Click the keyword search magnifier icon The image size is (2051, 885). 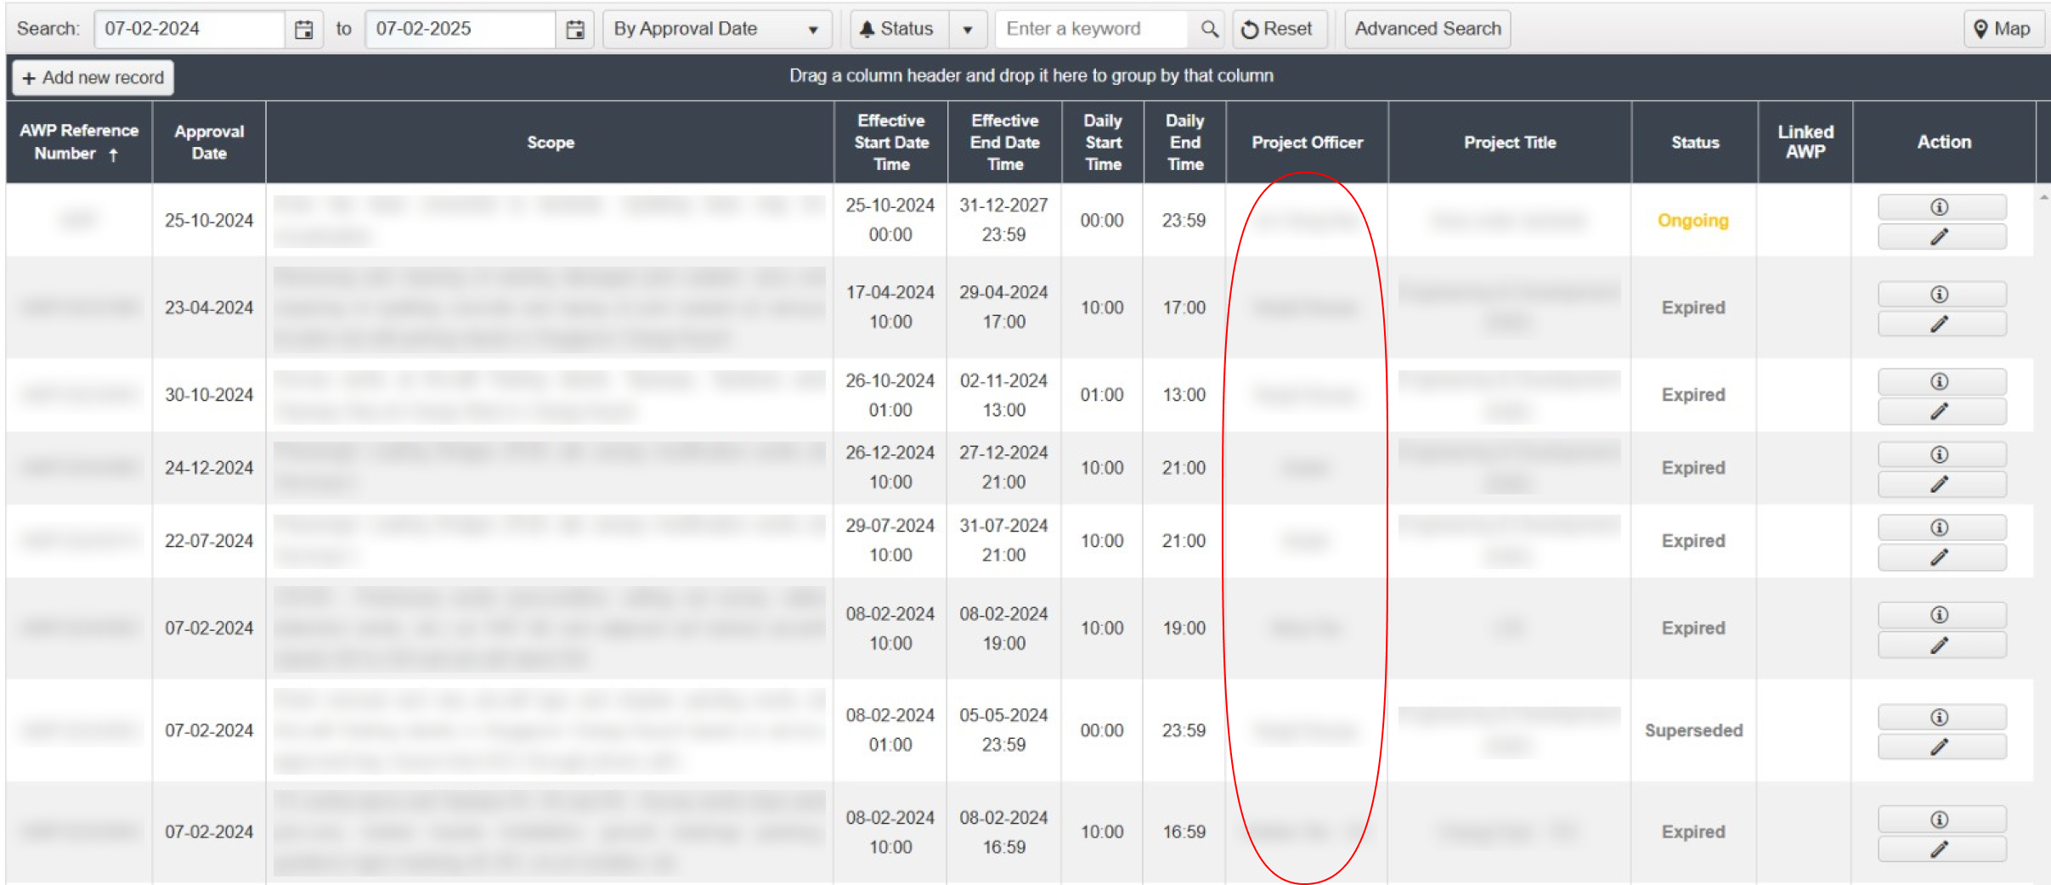click(1209, 30)
